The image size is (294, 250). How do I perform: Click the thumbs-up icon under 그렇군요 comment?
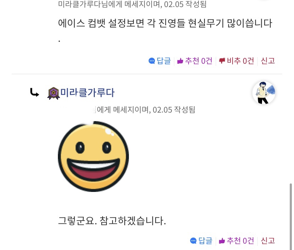pos(222,241)
